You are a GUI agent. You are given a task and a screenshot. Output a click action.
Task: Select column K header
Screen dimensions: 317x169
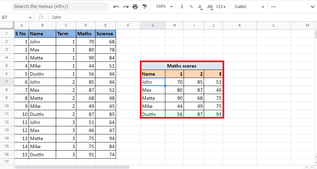[240, 25]
